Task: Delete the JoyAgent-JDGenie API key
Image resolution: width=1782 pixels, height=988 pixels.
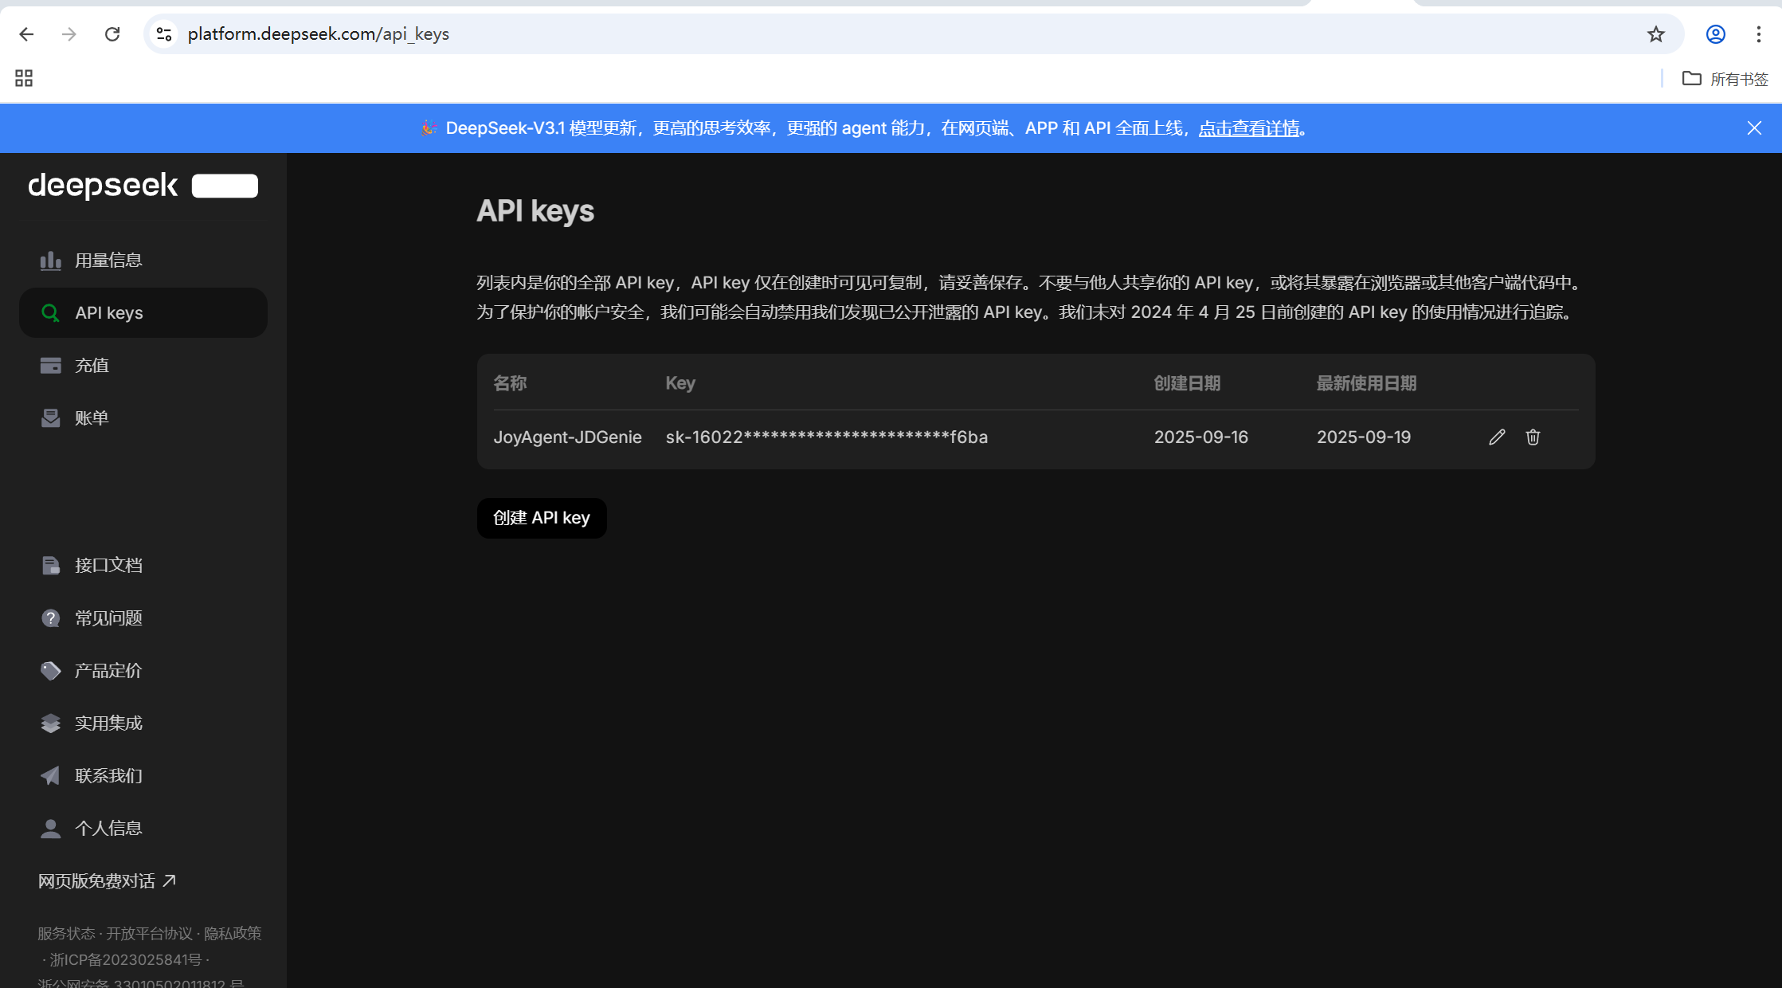Action: point(1533,437)
